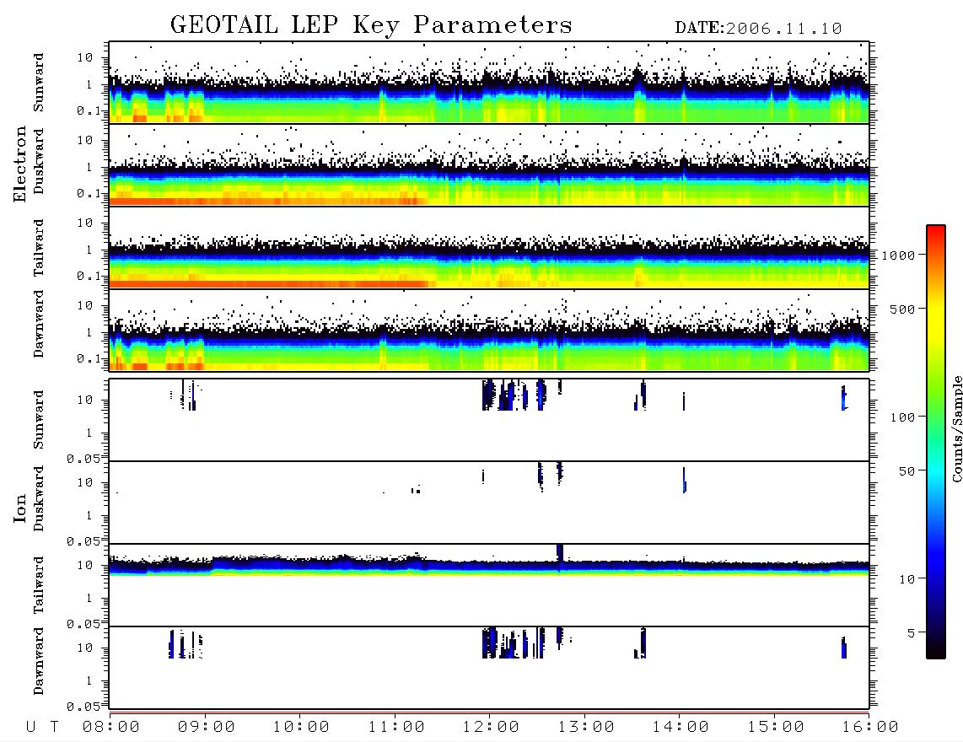Click the 1000 colorbar tick value

[x=898, y=255]
